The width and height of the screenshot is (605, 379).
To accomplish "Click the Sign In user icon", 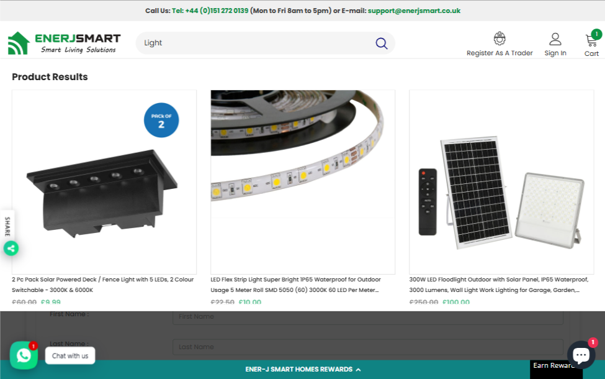I will click(x=555, y=40).
